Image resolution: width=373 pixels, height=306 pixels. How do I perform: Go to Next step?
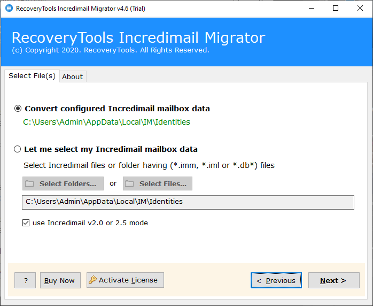click(x=334, y=280)
